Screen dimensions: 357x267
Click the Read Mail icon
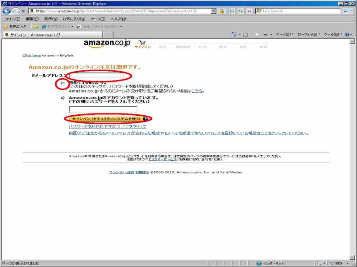tap(257, 35)
